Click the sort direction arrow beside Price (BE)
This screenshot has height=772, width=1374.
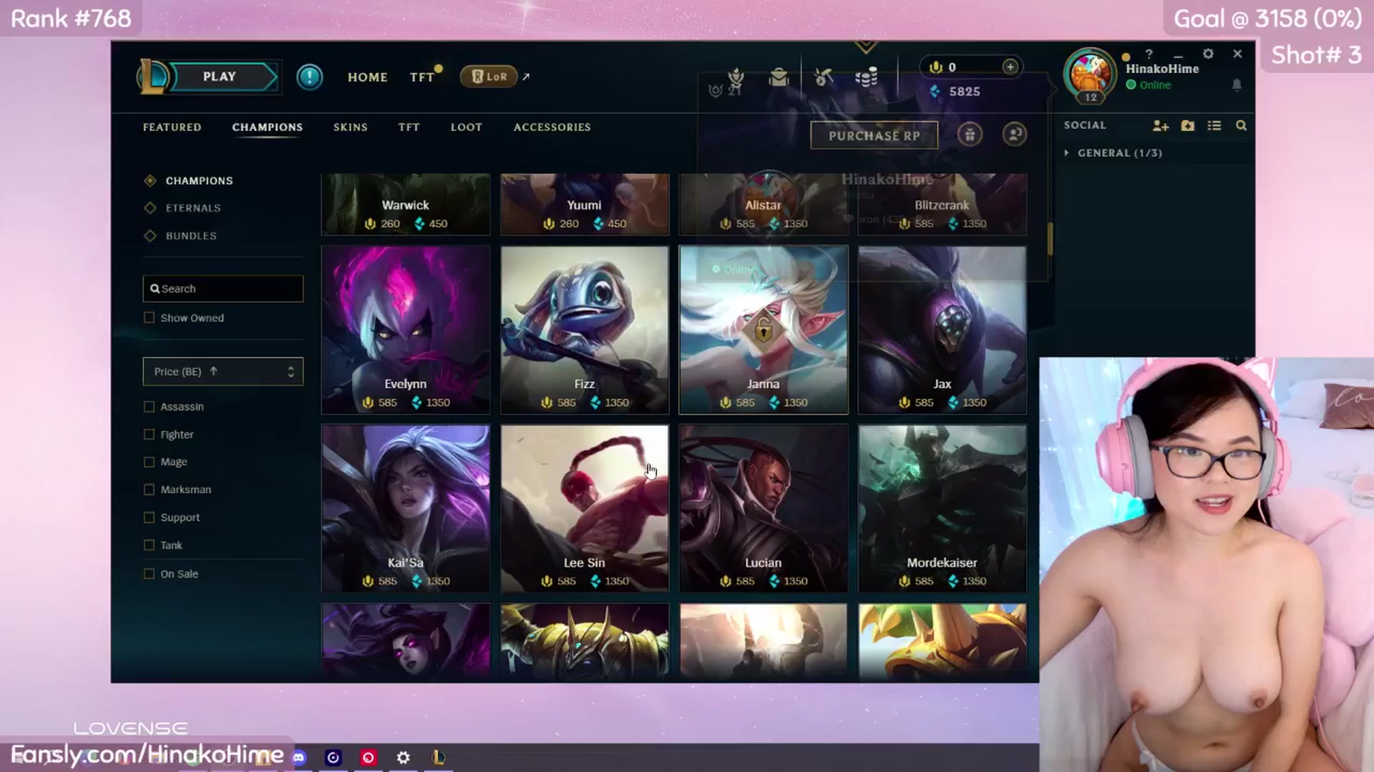(x=213, y=371)
